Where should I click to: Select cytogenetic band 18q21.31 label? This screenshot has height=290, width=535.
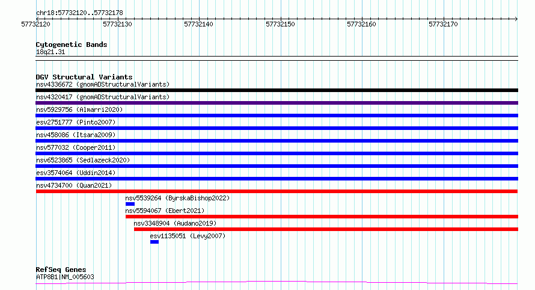click(x=50, y=52)
